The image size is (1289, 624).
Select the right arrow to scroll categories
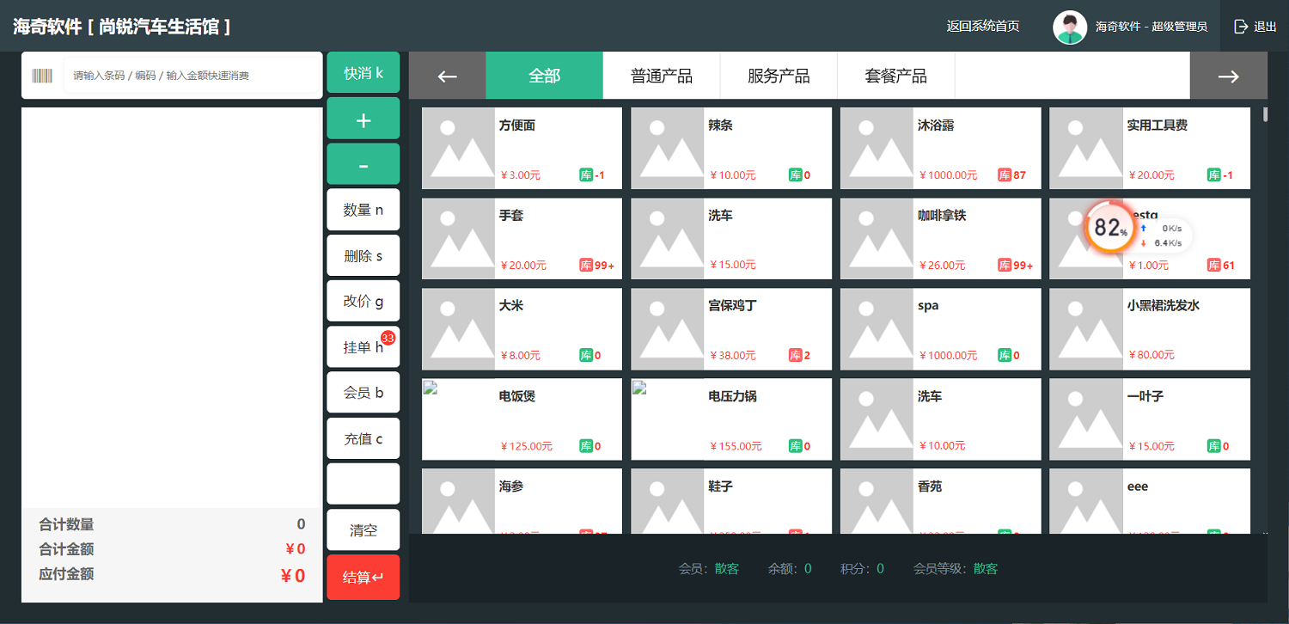[1228, 75]
